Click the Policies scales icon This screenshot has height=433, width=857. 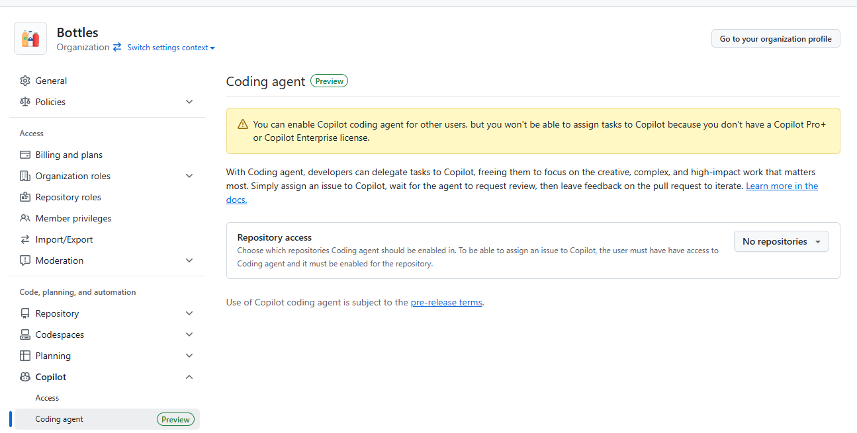tap(25, 102)
